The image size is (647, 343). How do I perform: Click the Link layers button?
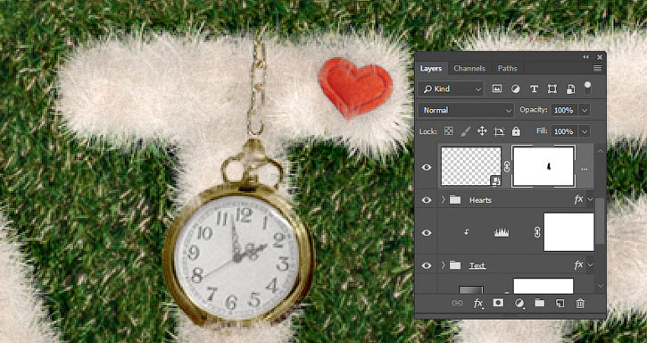coord(457,304)
